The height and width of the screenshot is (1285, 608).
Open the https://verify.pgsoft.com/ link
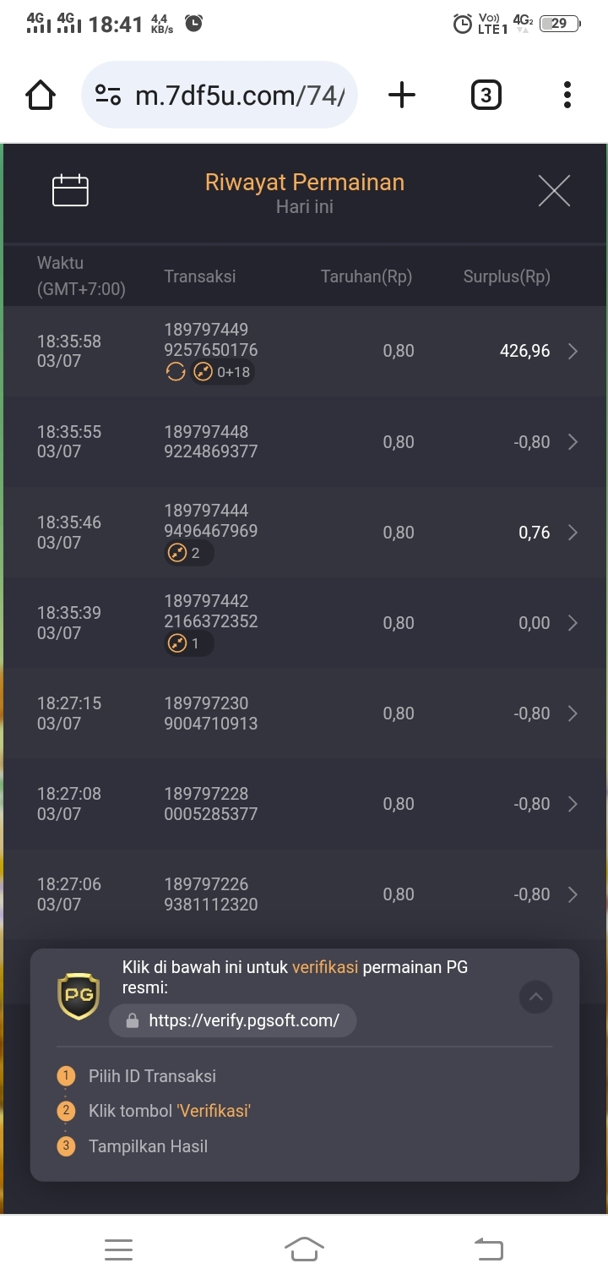[233, 1020]
